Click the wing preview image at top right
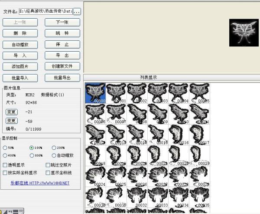This screenshot has width=260, height=214. [x=244, y=33]
